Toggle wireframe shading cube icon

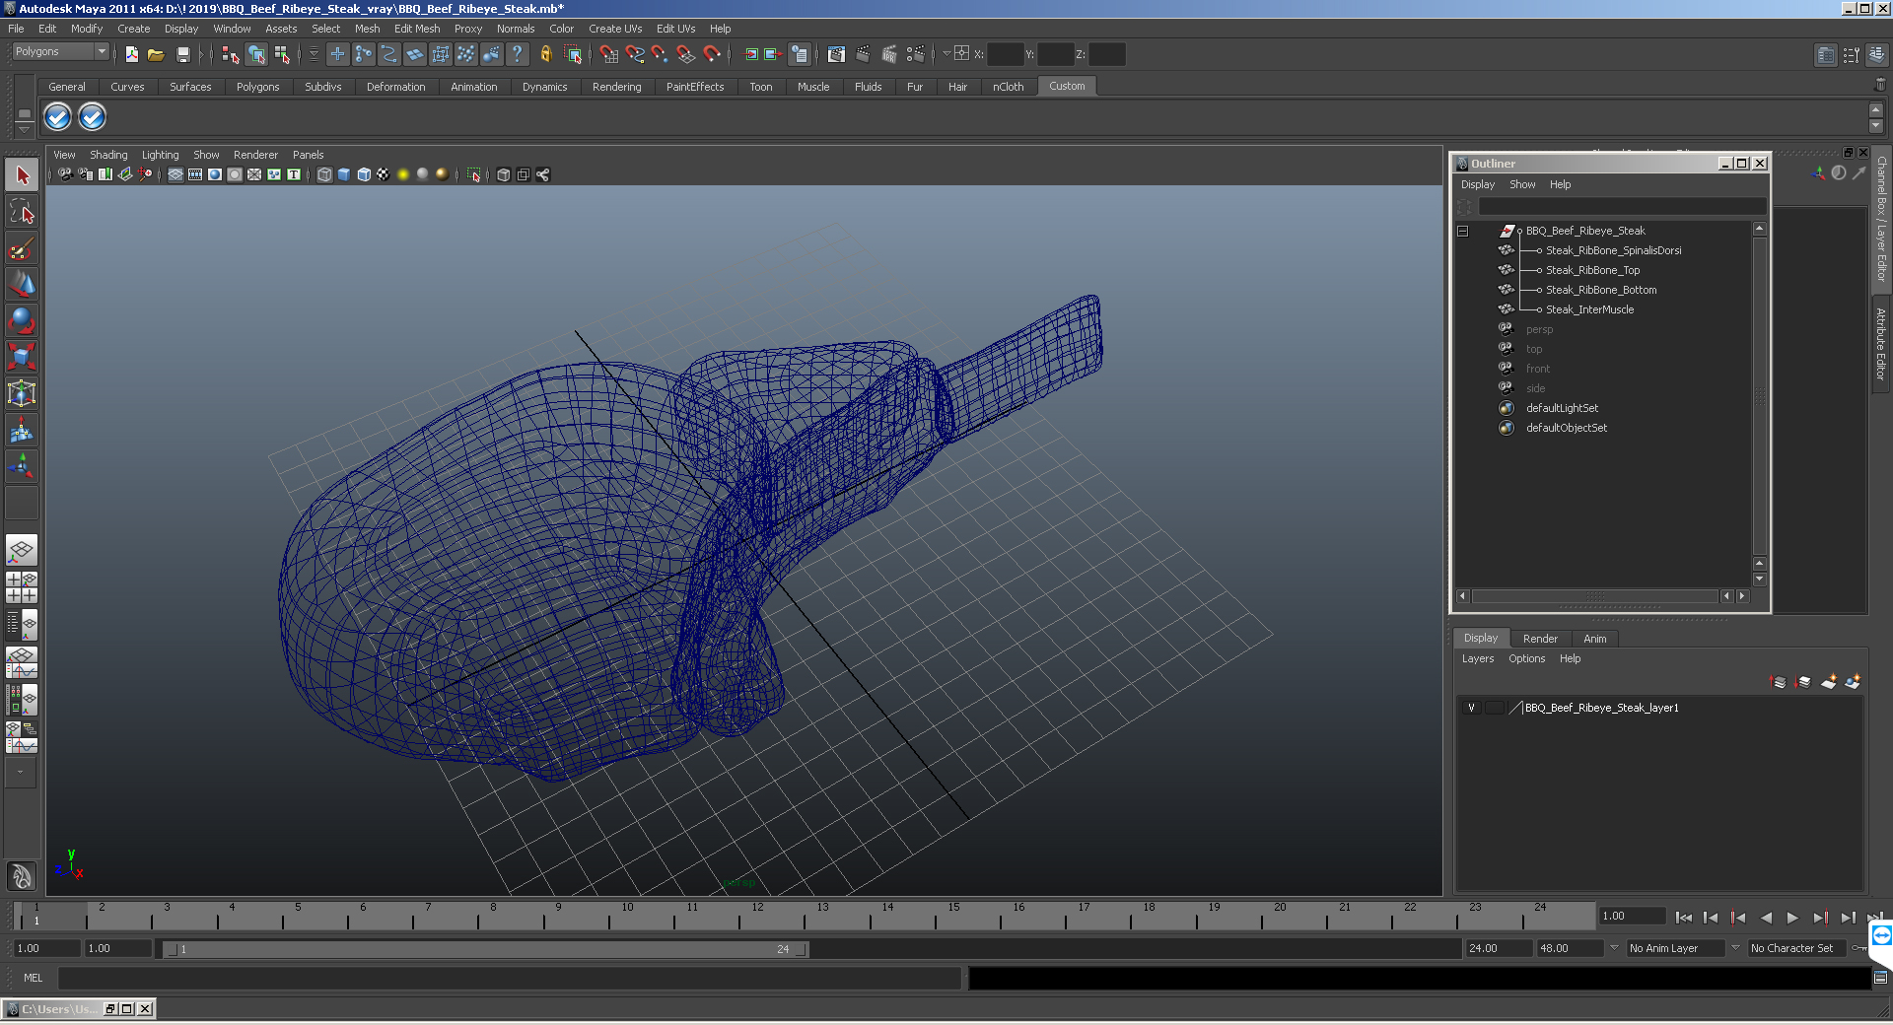click(324, 174)
